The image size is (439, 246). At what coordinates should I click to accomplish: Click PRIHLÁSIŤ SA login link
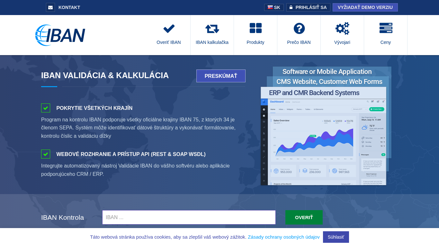coord(311,7)
